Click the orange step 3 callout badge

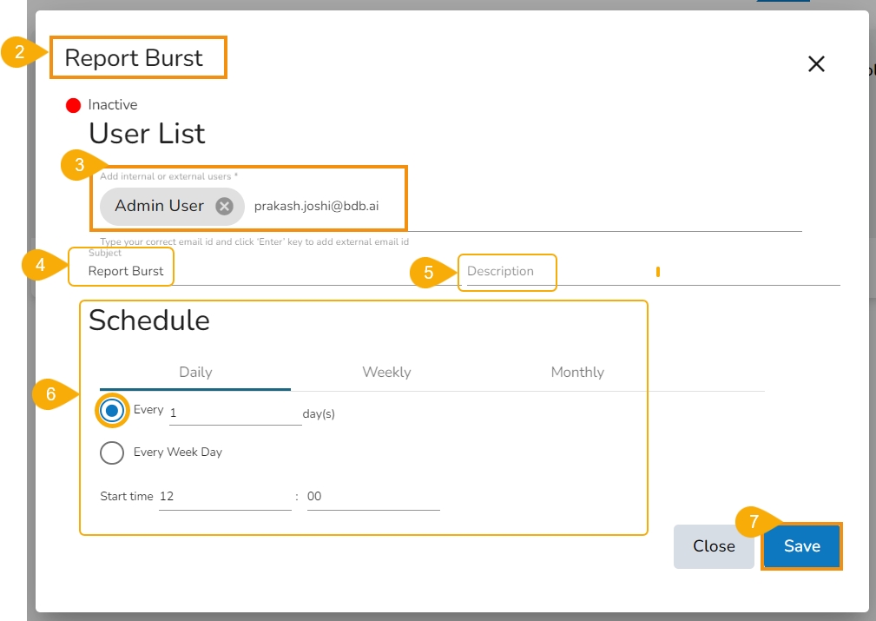coord(78,166)
